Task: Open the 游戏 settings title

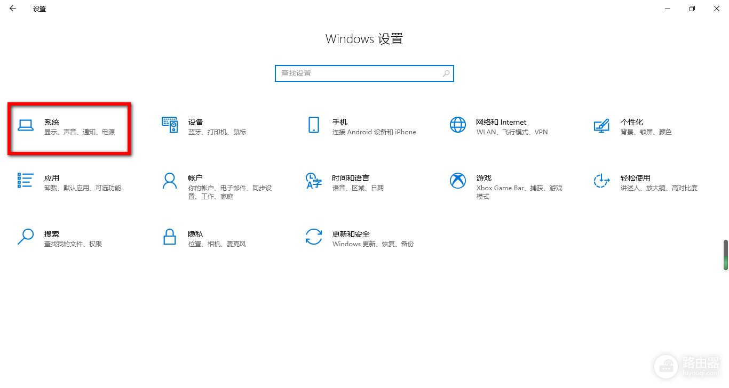Action: 484,178
